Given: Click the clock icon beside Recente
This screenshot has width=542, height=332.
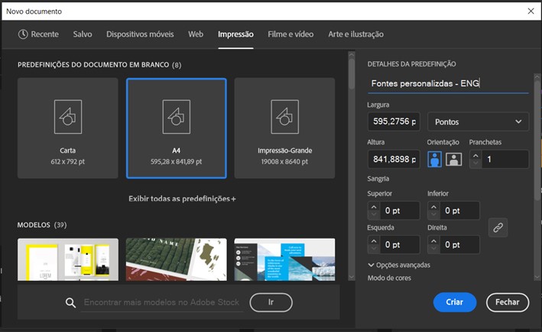Looking at the screenshot, I should pyautogui.click(x=23, y=34).
